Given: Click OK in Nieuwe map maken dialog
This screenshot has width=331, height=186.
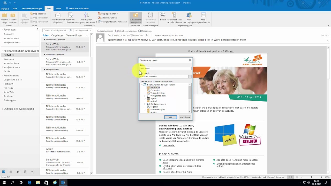Looking at the screenshot, I should point(170,117).
